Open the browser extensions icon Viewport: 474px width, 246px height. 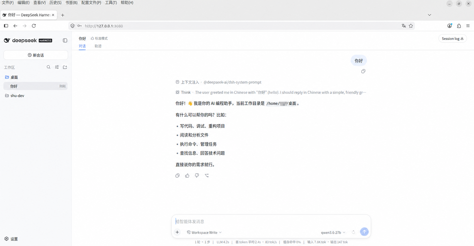pyautogui.click(x=459, y=26)
